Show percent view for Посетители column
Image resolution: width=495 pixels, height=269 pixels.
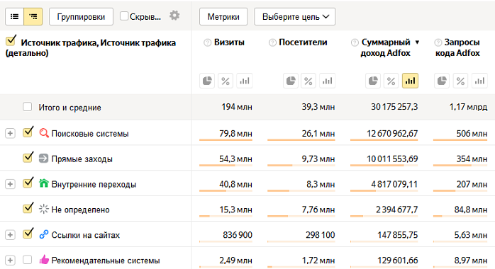308,81
